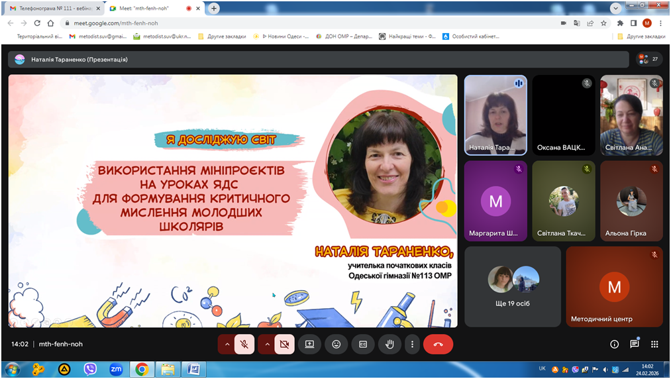Open the meeting details info icon
This screenshot has height=379, width=671.
point(614,345)
